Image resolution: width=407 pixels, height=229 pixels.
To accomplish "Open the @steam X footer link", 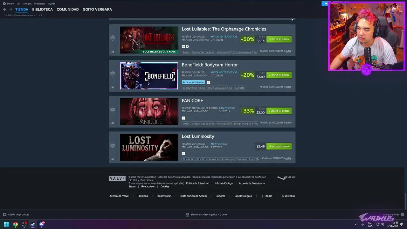I will 288,196.
